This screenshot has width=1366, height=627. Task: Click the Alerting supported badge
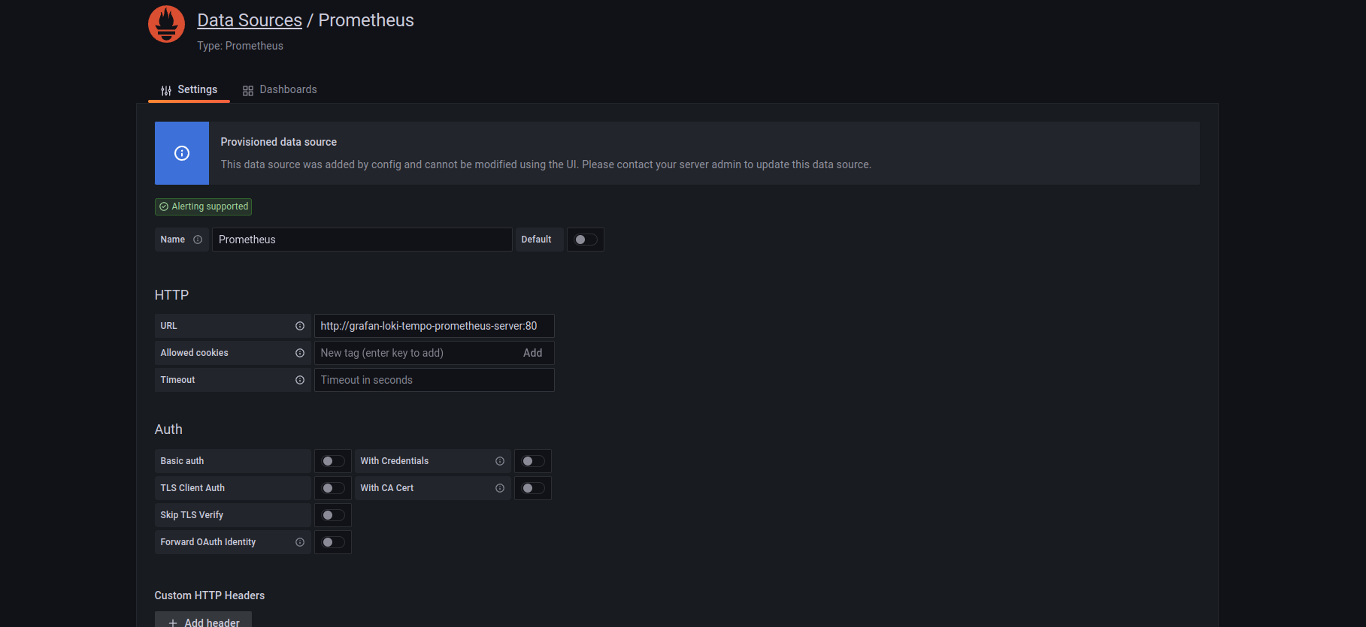(x=203, y=206)
